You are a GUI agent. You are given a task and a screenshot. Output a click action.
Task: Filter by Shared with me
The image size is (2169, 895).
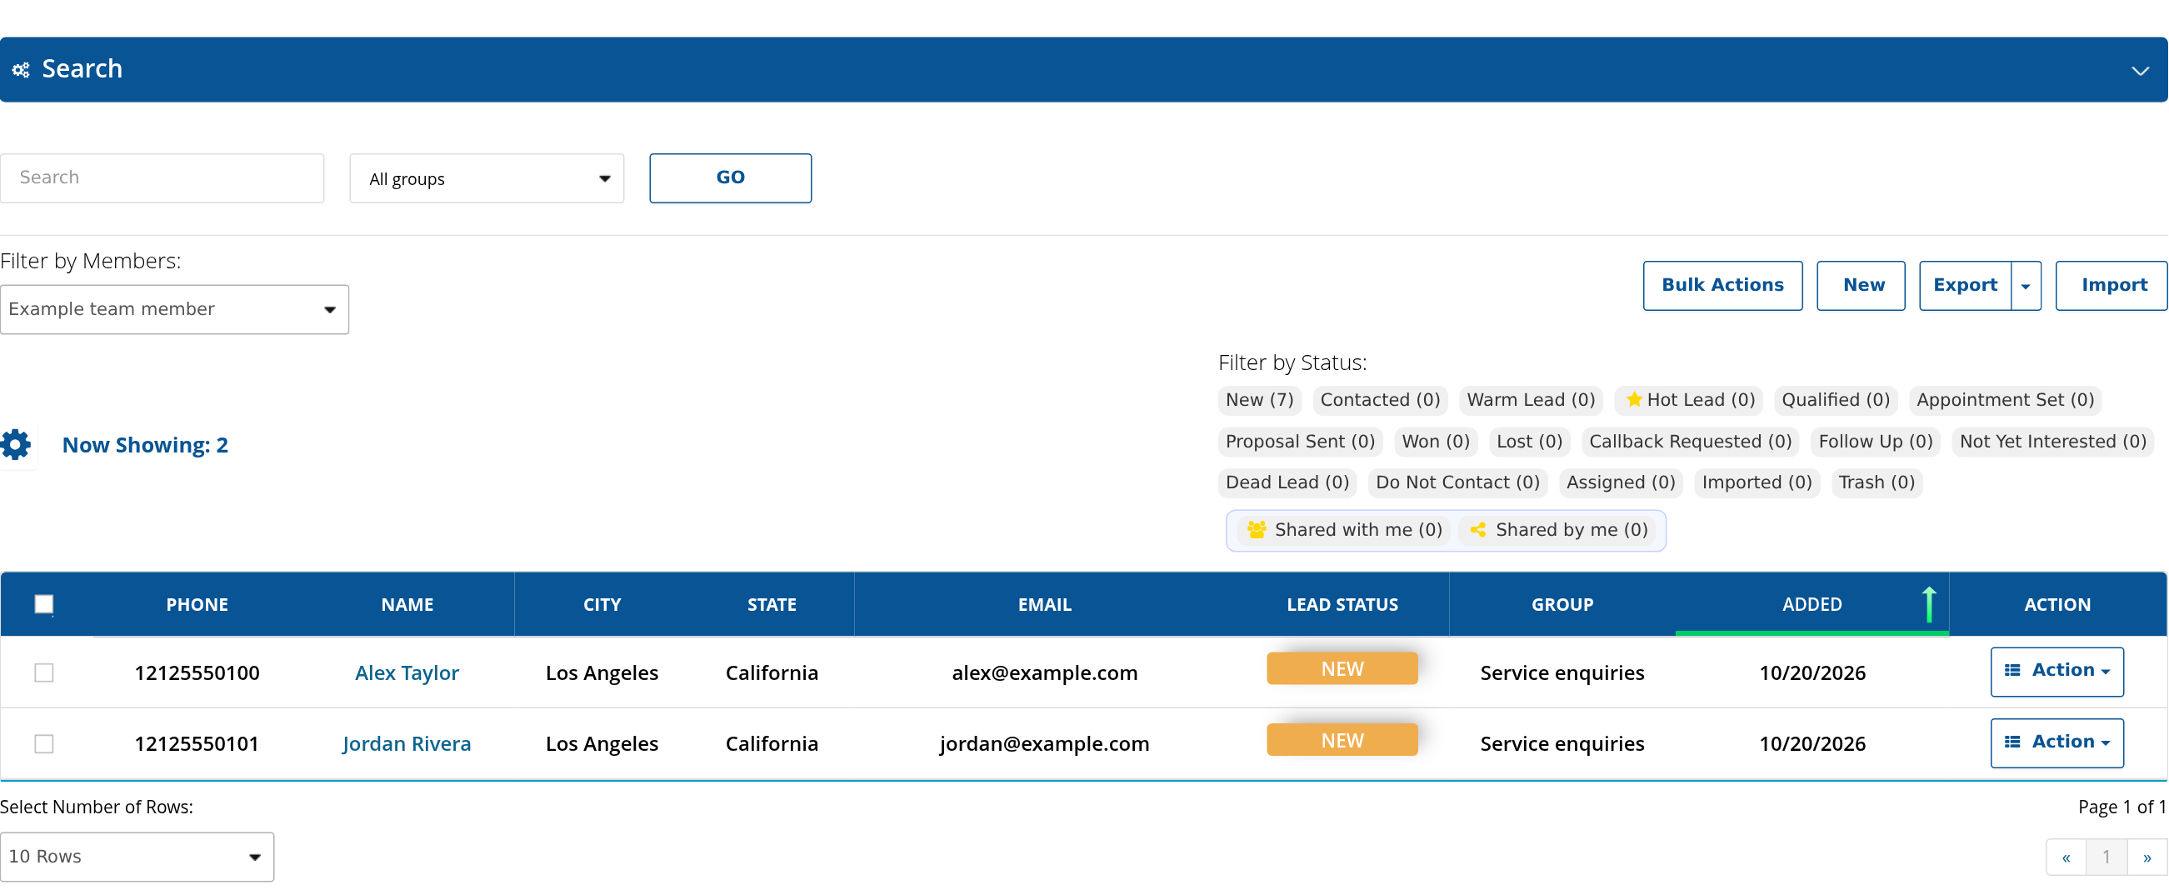click(1345, 530)
